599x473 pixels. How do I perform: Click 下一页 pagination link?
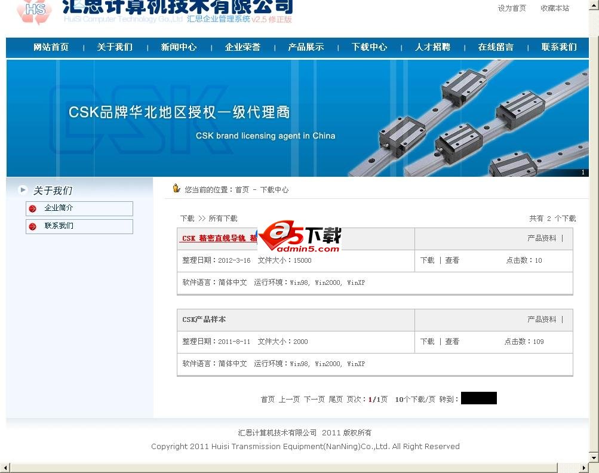pos(314,400)
